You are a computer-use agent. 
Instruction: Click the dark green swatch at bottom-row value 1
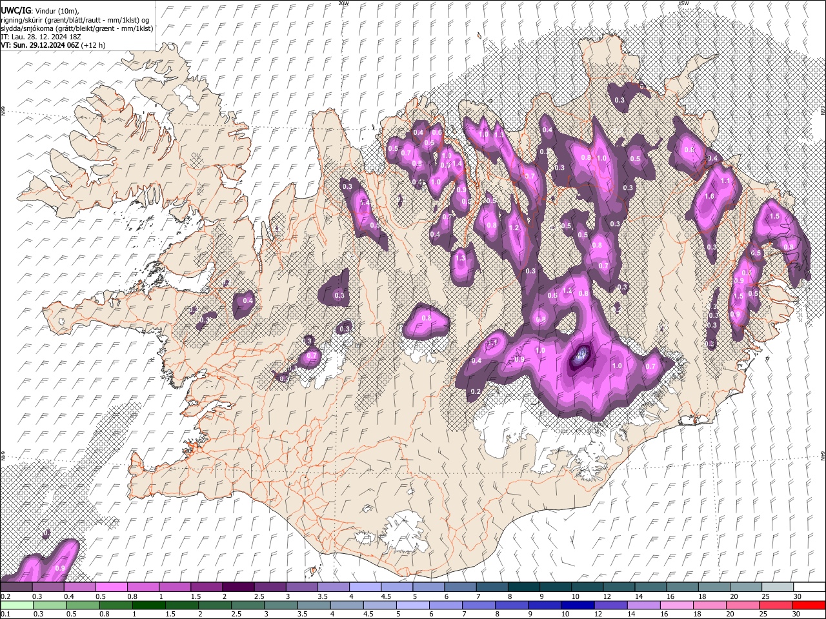pos(149,605)
